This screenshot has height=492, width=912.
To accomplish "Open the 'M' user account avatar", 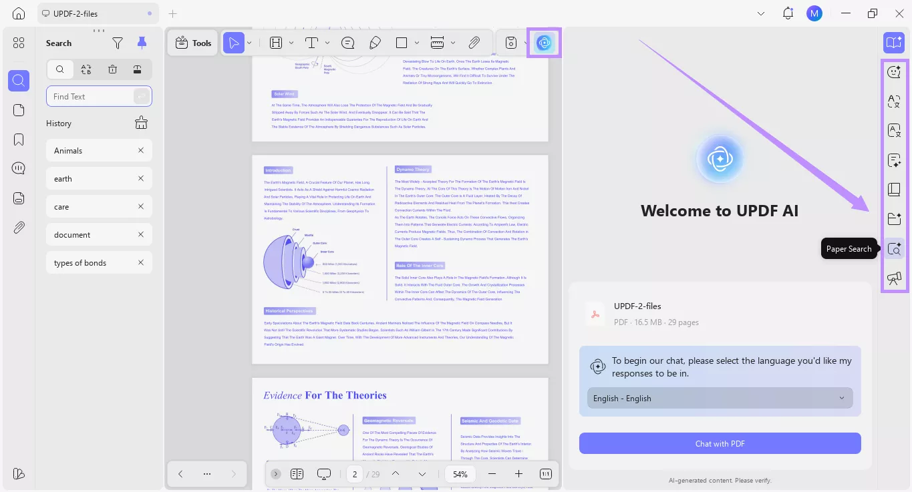I will pos(814,13).
